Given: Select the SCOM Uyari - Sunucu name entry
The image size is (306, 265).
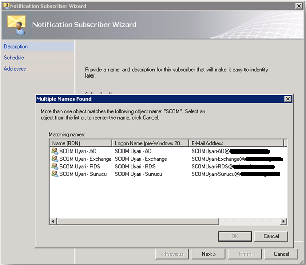Looking at the screenshot, I should click(83, 174).
